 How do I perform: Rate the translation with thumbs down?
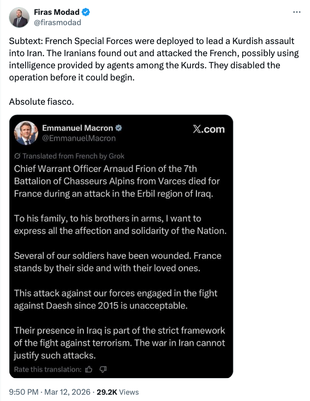click(x=103, y=369)
